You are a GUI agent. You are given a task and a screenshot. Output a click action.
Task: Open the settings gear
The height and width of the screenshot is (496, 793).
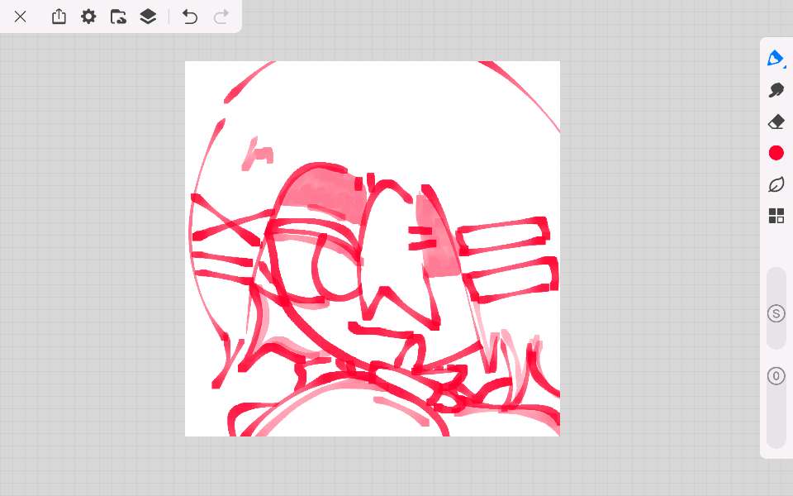(88, 17)
